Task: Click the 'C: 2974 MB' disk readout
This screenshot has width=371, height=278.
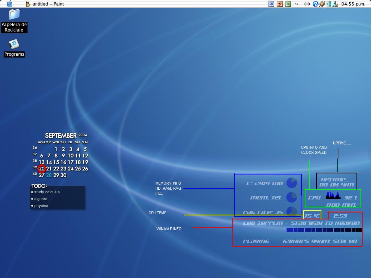Action: (264, 183)
